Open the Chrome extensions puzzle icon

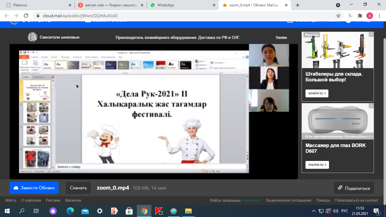click(x=360, y=16)
